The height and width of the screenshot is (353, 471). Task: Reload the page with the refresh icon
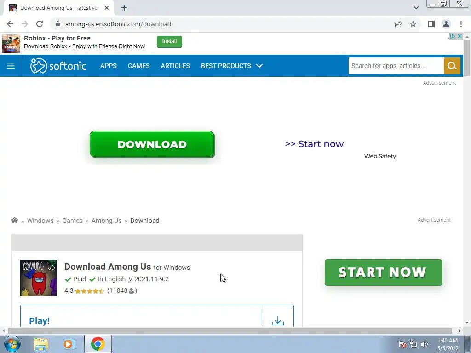click(40, 24)
